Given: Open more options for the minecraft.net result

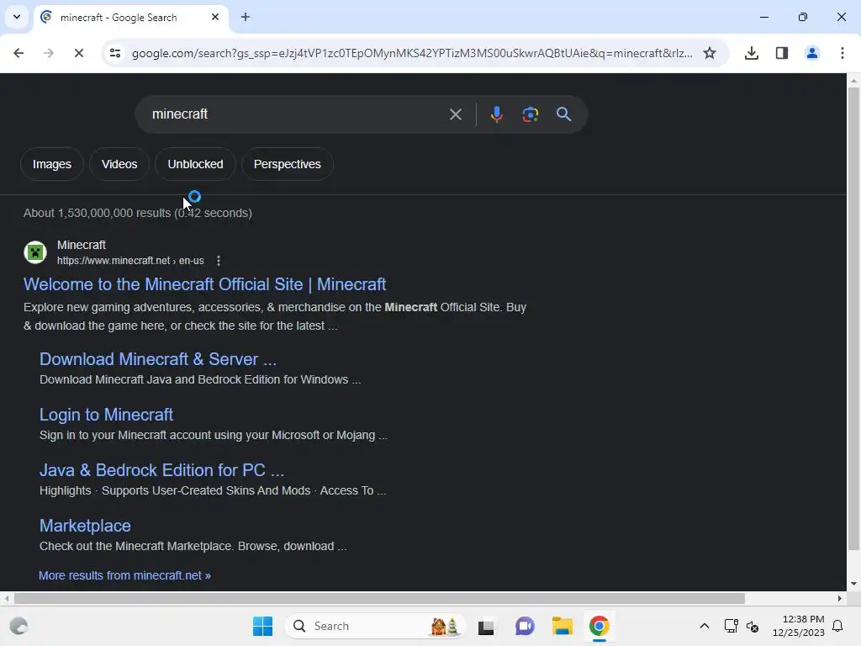Looking at the screenshot, I should 219,261.
